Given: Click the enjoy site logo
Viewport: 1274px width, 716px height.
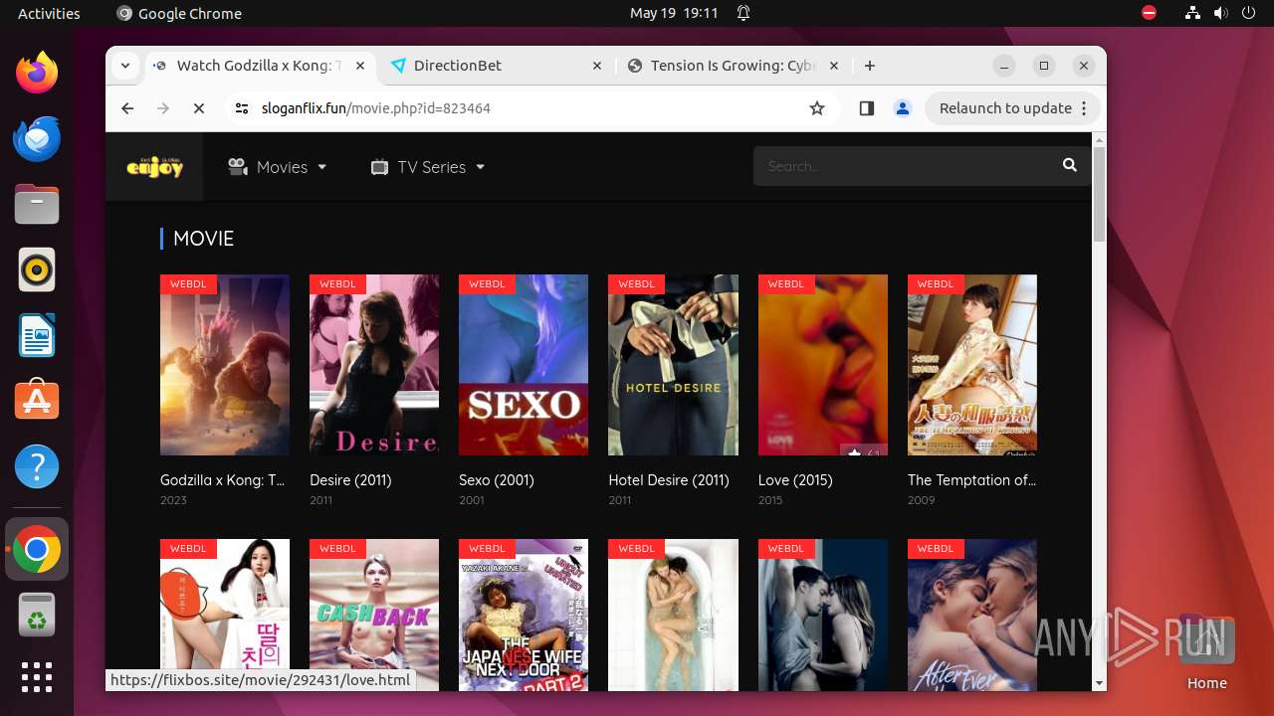Looking at the screenshot, I should (154, 167).
